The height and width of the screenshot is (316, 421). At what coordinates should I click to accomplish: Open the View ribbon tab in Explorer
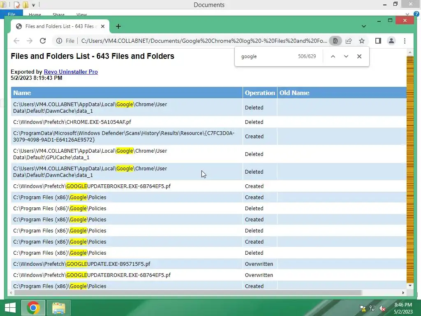pyautogui.click(x=81, y=14)
